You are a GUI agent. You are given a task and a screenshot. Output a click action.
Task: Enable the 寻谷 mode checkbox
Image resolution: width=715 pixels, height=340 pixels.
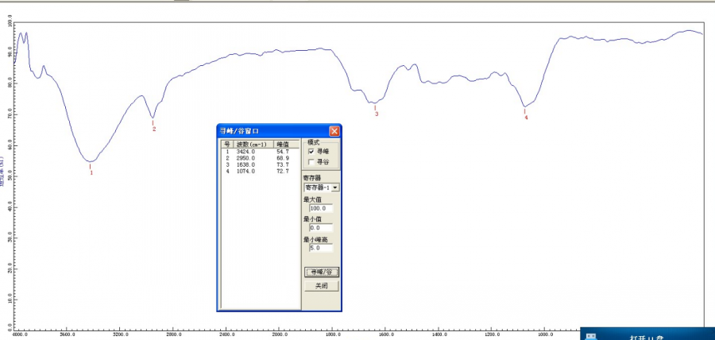pos(311,162)
